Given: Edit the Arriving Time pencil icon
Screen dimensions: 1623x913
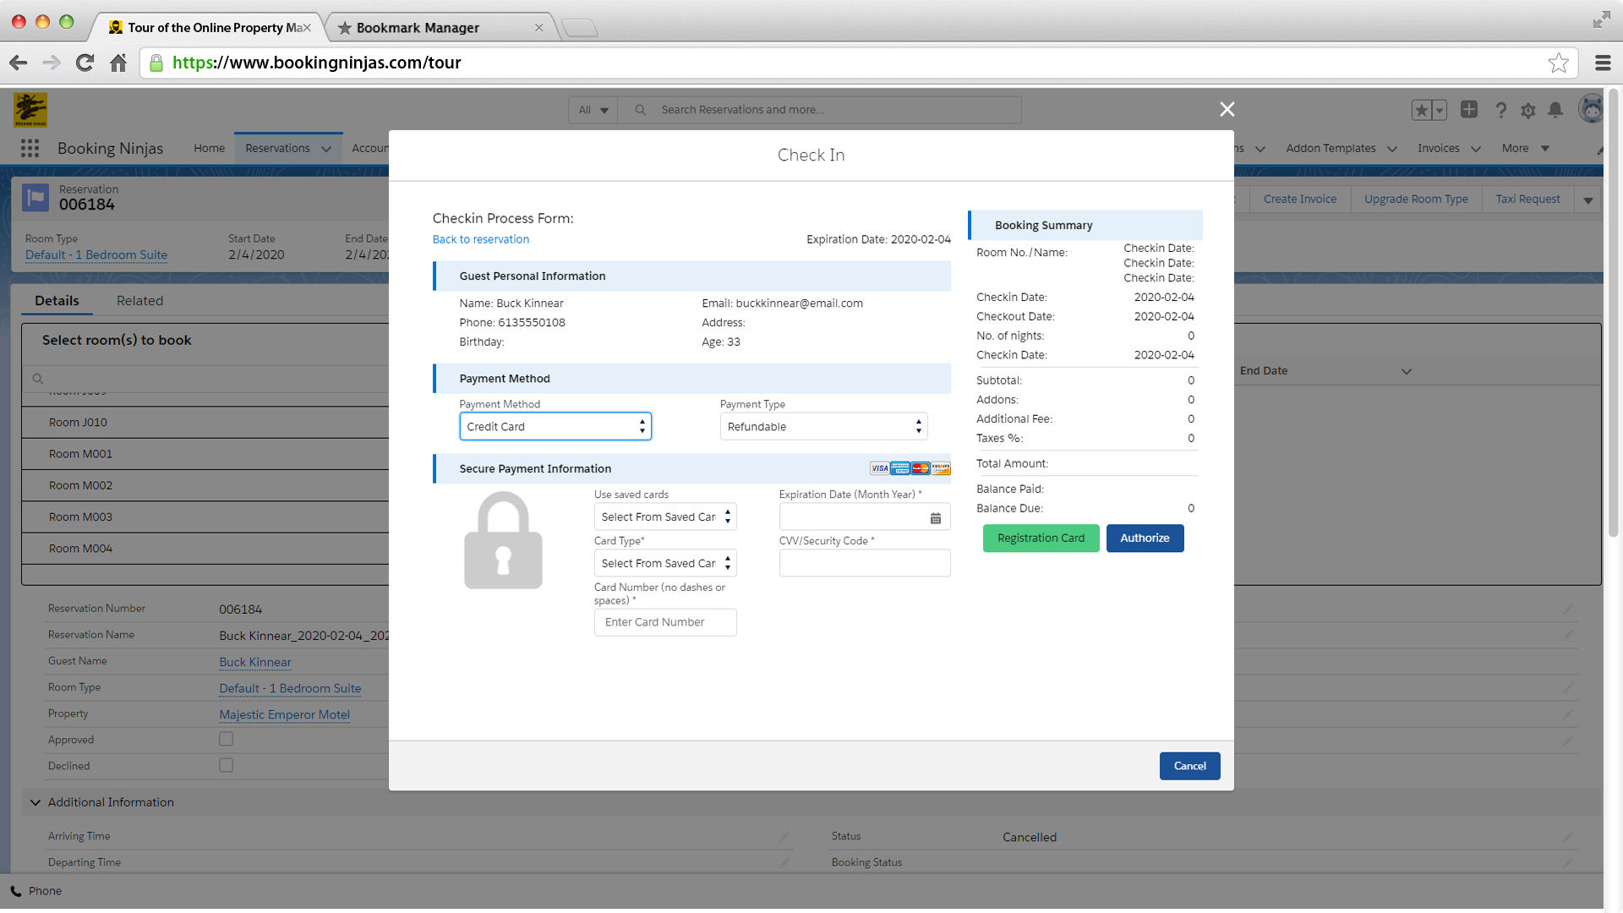Looking at the screenshot, I should coord(784,836).
